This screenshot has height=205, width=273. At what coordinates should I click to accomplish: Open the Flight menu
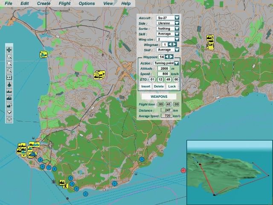[x=65, y=3]
